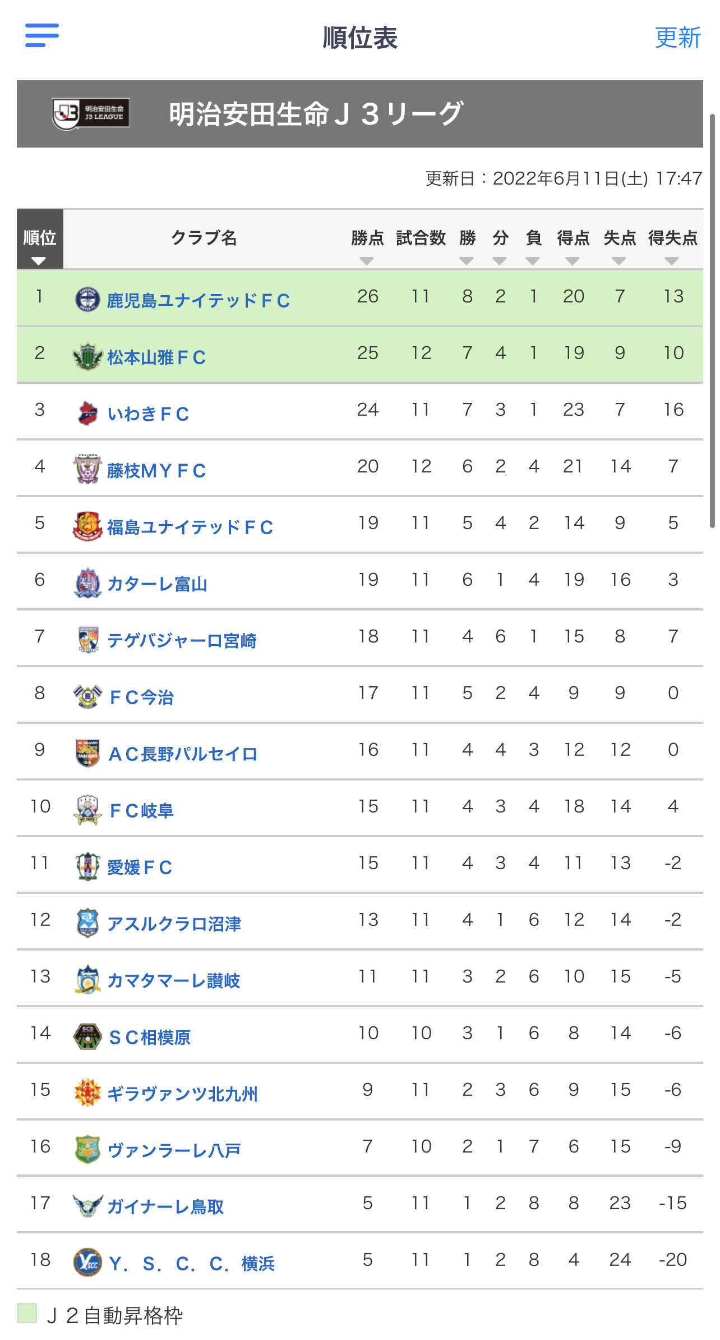Click the J3 League logo banner

click(x=91, y=114)
